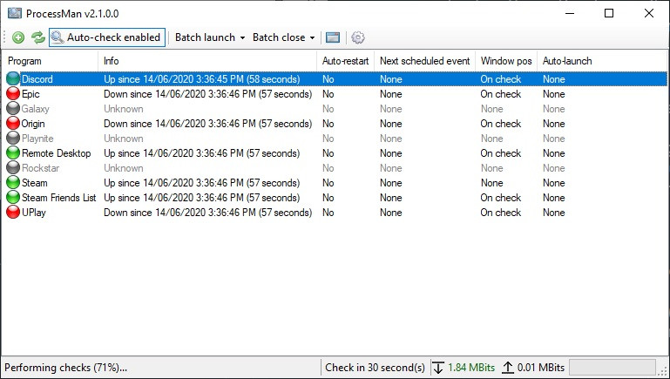Click the window layout toolbar icon
Screen dimensions: 670x379
[333, 37]
